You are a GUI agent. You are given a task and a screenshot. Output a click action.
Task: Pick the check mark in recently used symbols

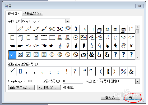(12, 71)
